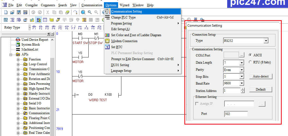Open the connection Type RS232 dropdown

point(266,41)
